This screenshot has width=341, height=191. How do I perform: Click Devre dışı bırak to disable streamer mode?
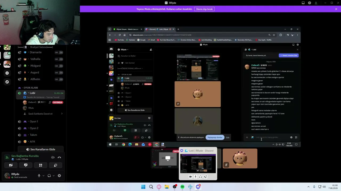point(204,9)
